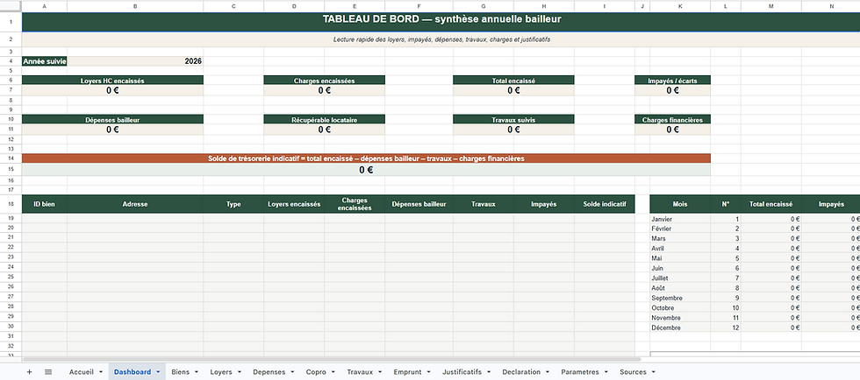
Task: Click the Septembre month cell
Action: pos(680,298)
